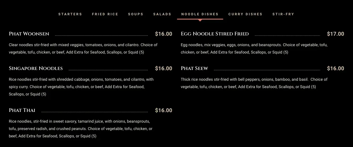The height and width of the screenshot is (147, 353).
Task: Click the $16.00 price beside Singapore Noodles
Action: 164,69
